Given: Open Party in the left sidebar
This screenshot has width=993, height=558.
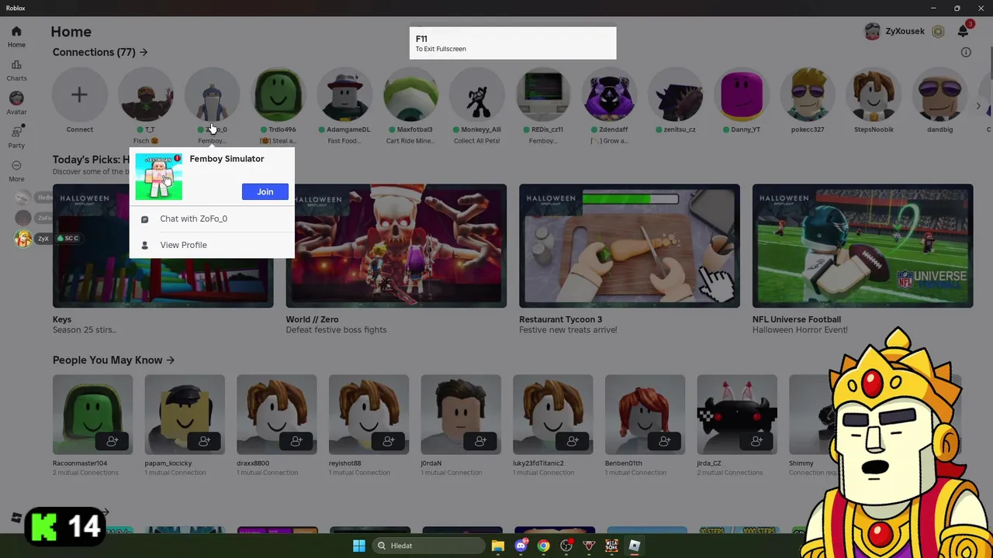Looking at the screenshot, I should tap(16, 136).
